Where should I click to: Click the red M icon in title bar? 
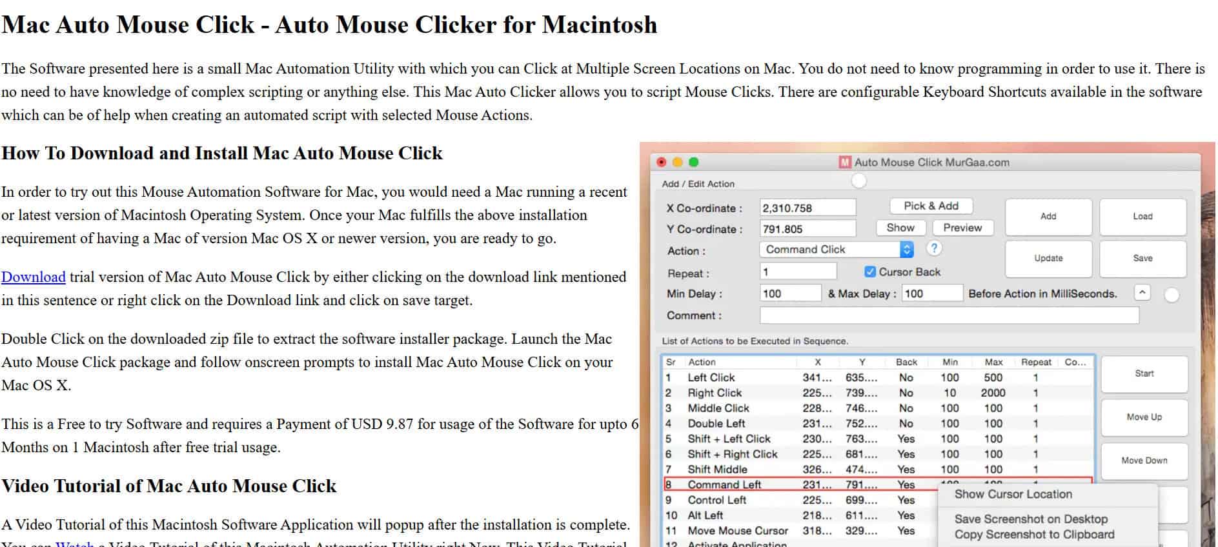[x=845, y=162]
